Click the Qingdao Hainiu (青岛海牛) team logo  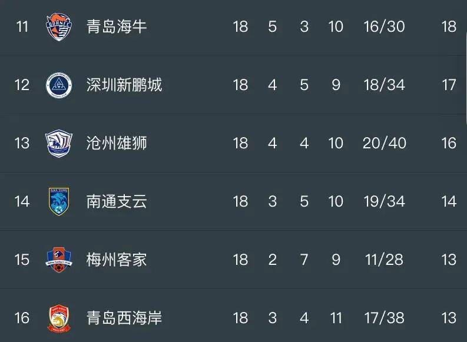tap(59, 27)
